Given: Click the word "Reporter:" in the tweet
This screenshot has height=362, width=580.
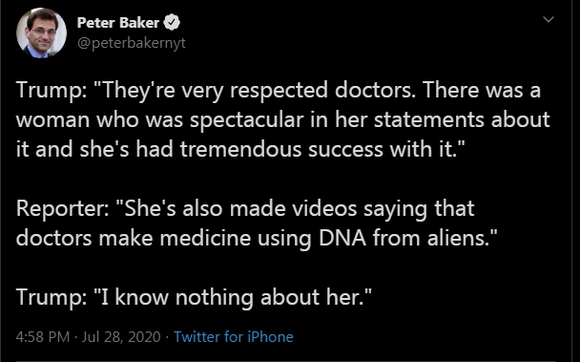Looking at the screenshot, I should pyautogui.click(x=63, y=208).
